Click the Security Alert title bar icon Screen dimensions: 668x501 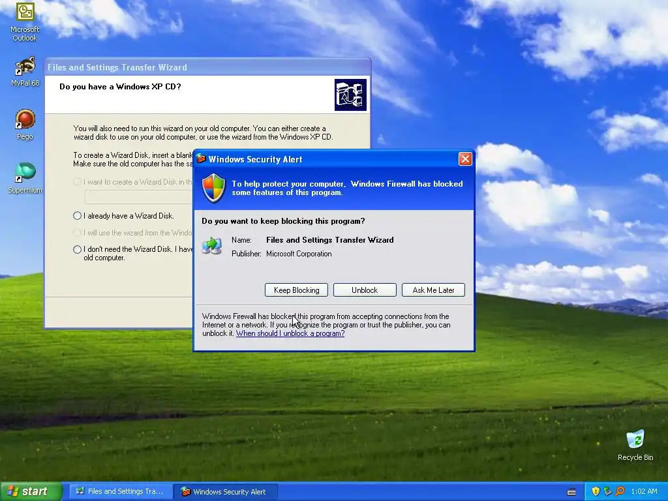(201, 159)
